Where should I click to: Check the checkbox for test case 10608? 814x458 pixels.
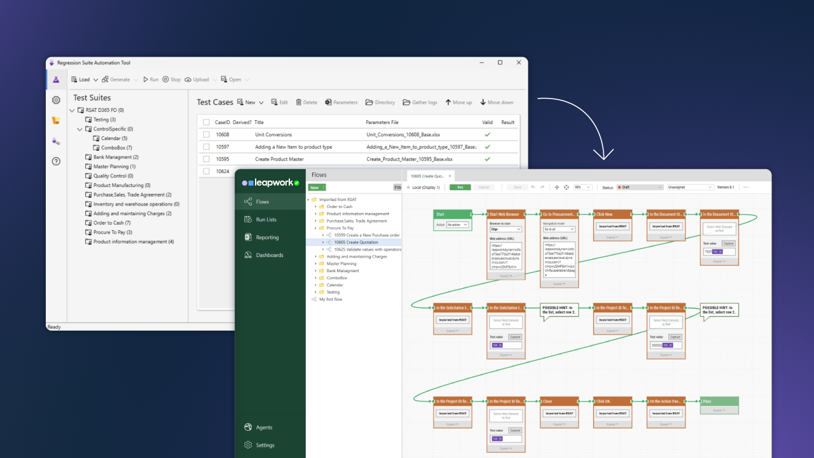(206, 134)
